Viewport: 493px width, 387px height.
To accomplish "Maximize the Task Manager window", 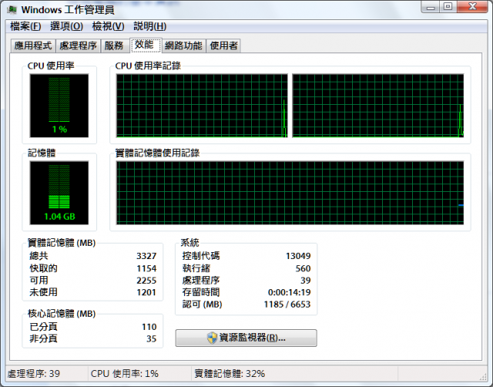I will [x=448, y=7].
